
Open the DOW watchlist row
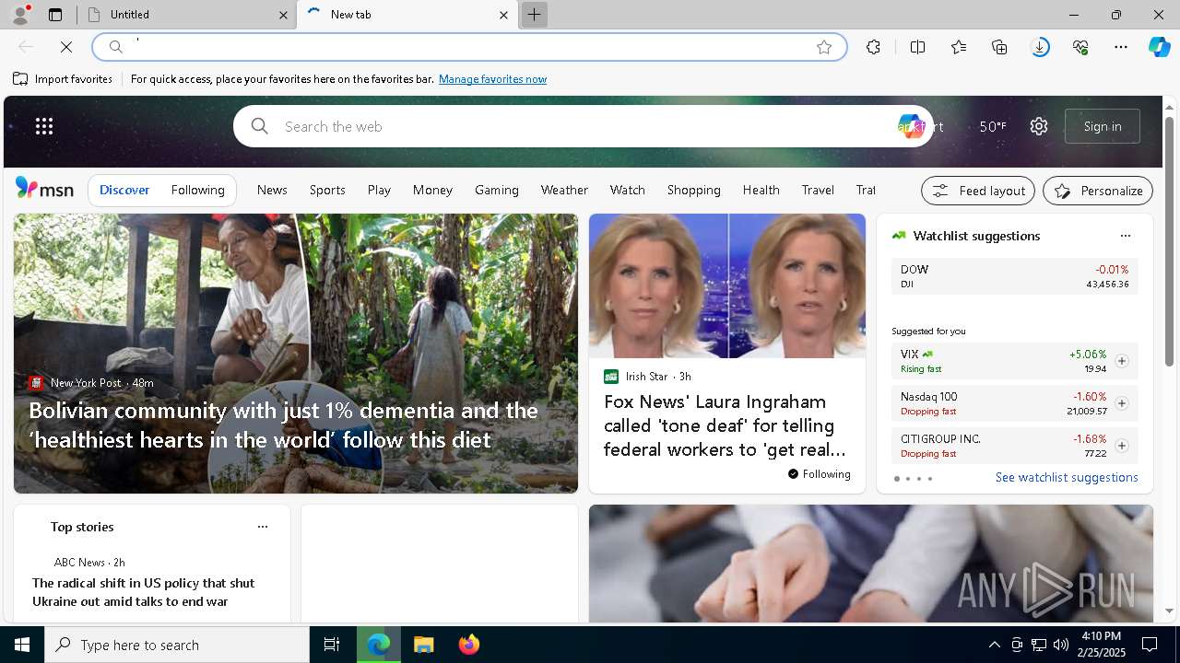point(1015,276)
